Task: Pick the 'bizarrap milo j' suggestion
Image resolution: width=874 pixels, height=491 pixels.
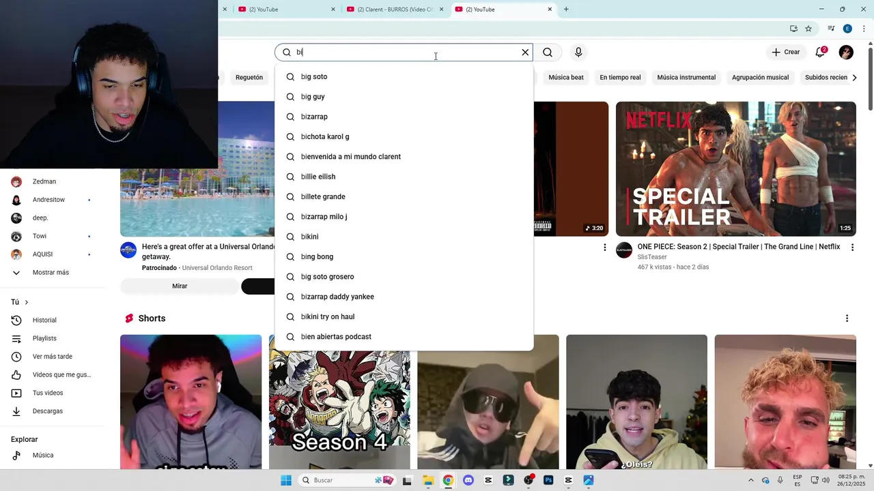Action: click(x=404, y=217)
